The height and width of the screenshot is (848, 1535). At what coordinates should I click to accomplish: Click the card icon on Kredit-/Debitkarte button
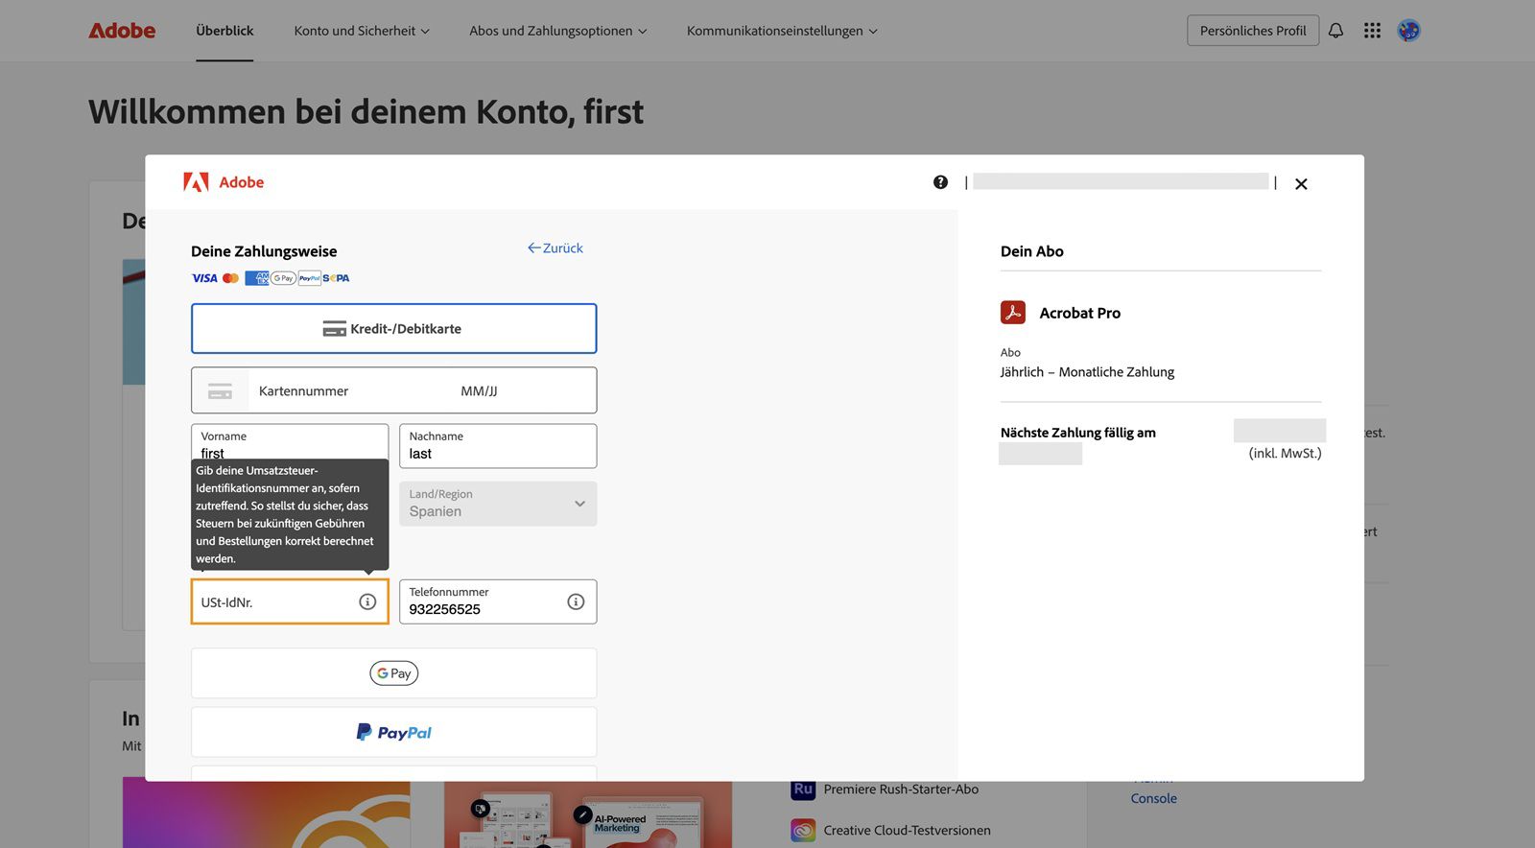click(334, 329)
